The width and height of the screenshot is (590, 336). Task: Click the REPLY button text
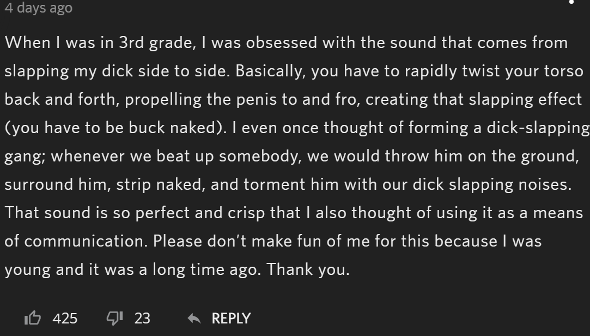click(x=231, y=319)
